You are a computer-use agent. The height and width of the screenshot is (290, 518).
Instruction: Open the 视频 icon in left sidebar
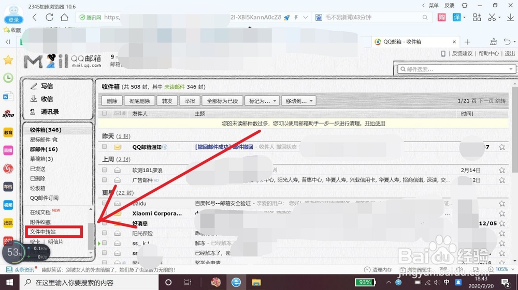click(8, 205)
